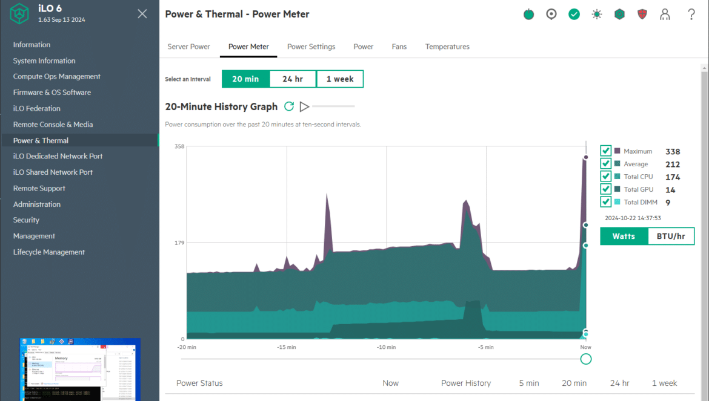Switch units to Watts
The height and width of the screenshot is (401, 709).
coord(624,236)
